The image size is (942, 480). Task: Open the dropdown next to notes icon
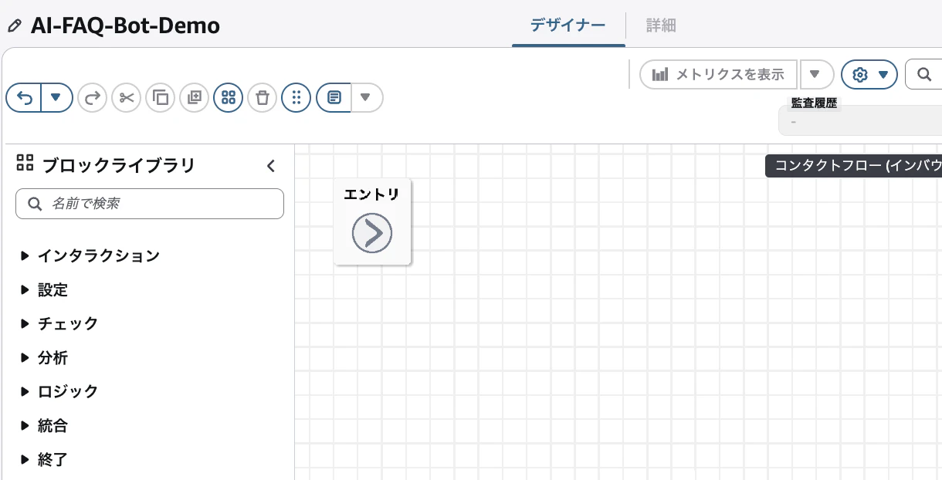click(x=367, y=98)
